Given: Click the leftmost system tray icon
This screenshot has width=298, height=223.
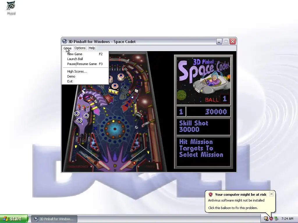Looking at the screenshot, I should [x=266, y=219].
